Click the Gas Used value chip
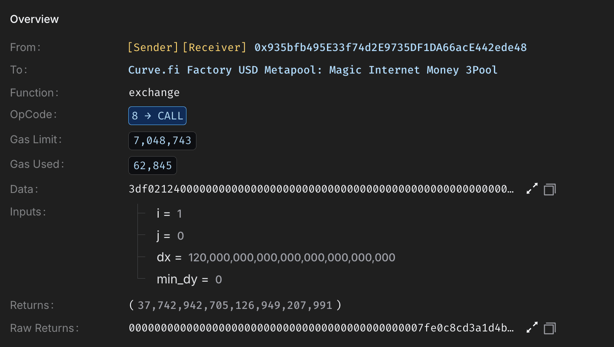 [x=153, y=165]
